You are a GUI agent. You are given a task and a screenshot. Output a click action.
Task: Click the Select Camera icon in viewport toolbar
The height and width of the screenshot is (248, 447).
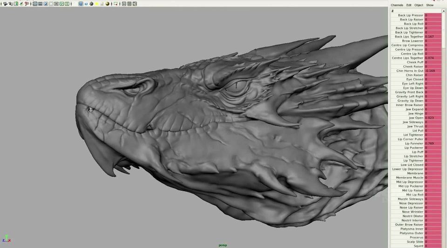(x=5, y=4)
